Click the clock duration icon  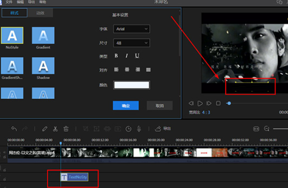coord(128,129)
